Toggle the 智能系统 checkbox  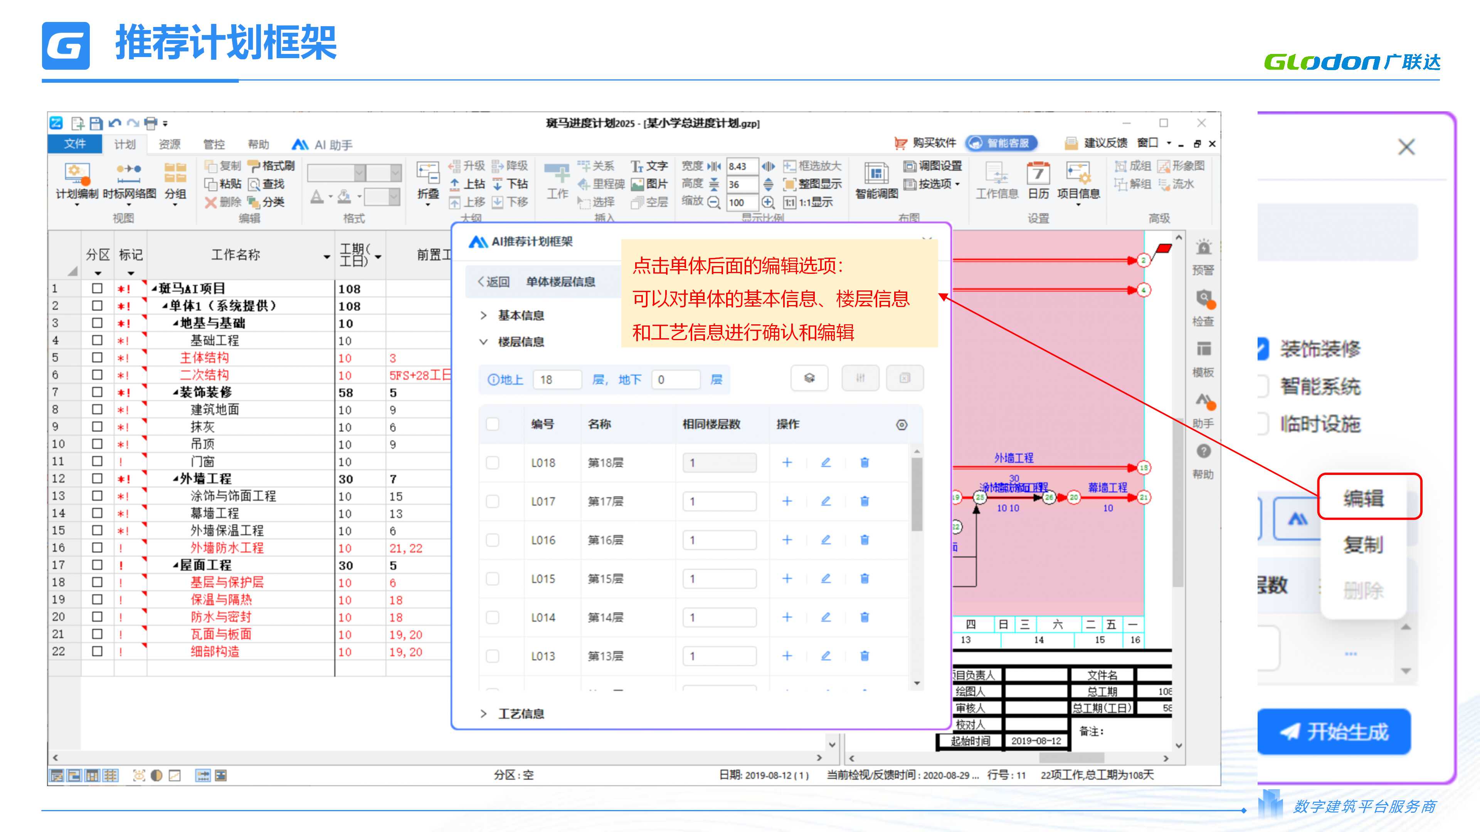[x=1263, y=386]
